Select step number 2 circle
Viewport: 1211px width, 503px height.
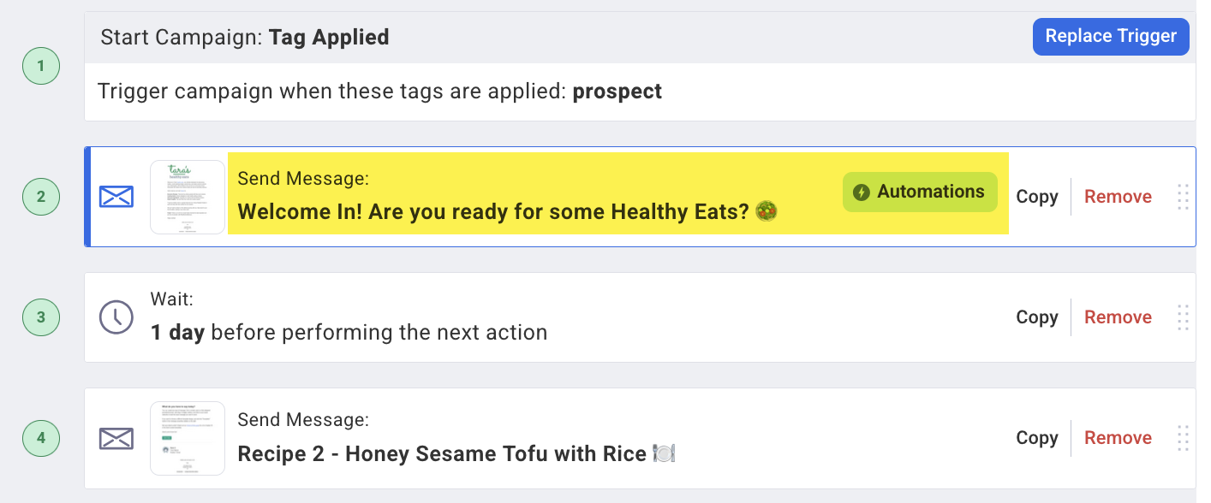click(41, 197)
